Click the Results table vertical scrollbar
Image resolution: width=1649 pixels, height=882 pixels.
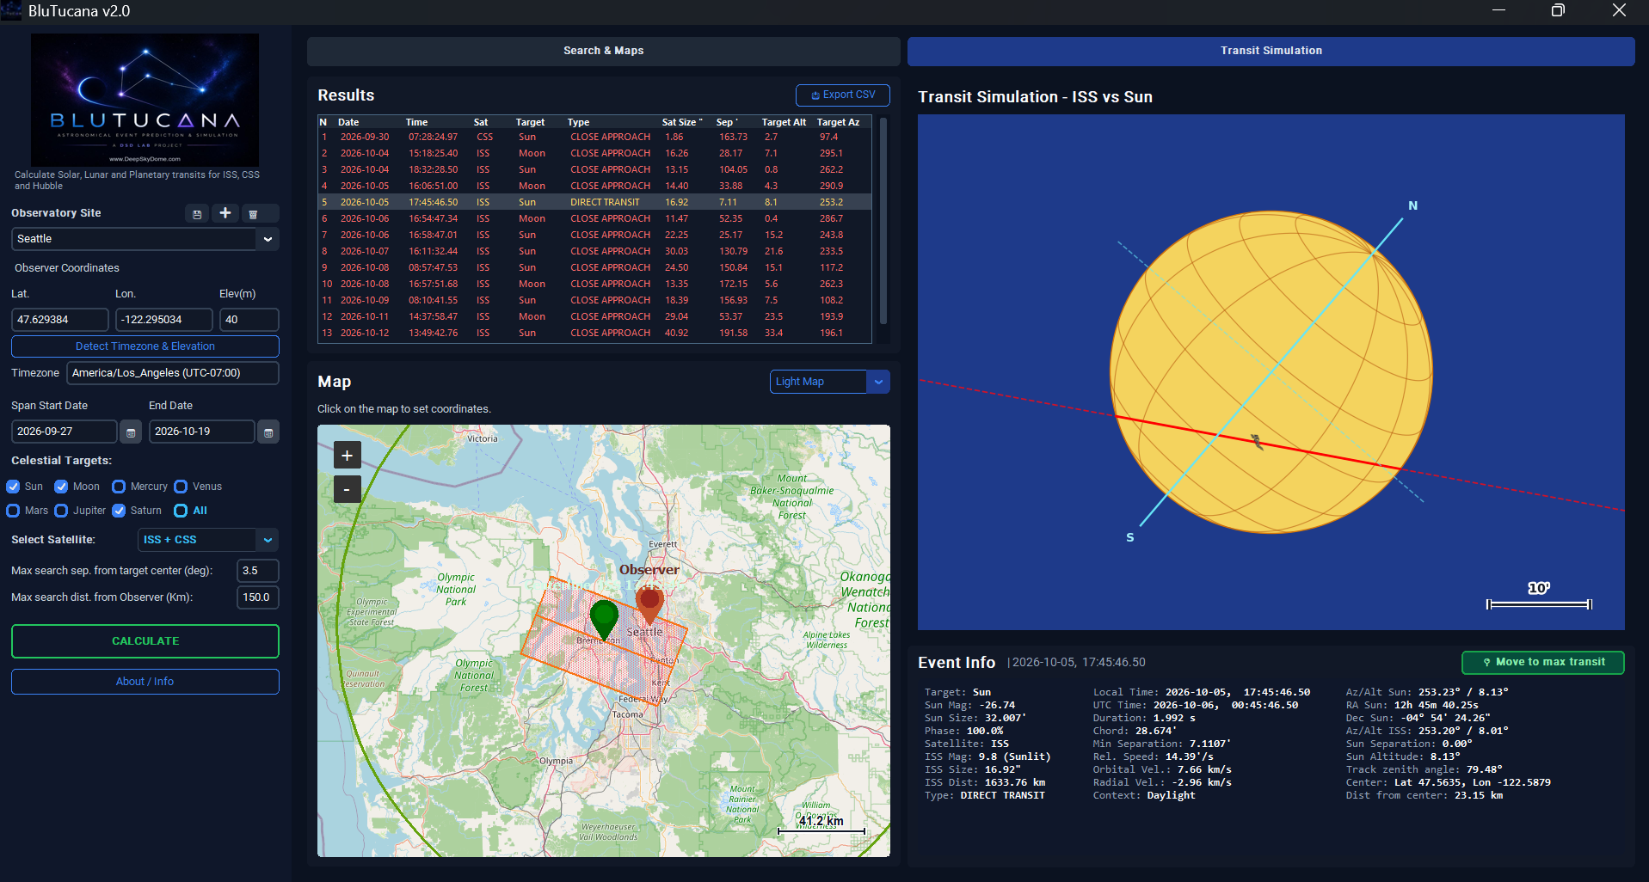[883, 221]
